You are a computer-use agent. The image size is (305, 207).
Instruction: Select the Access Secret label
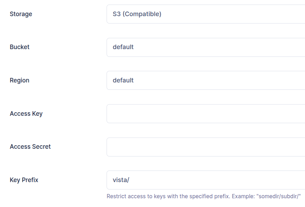click(x=30, y=147)
